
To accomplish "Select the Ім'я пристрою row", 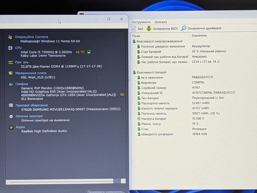I will click(x=175, y=77).
